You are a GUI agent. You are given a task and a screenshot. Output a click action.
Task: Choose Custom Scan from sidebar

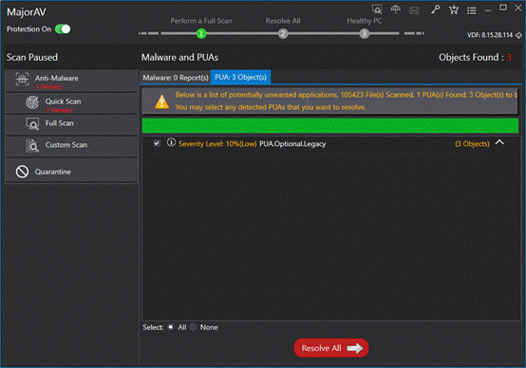click(71, 146)
